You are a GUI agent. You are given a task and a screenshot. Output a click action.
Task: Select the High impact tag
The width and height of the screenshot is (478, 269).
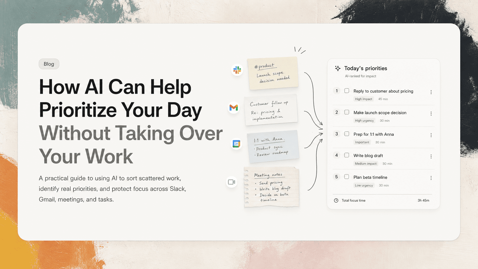coord(363,99)
